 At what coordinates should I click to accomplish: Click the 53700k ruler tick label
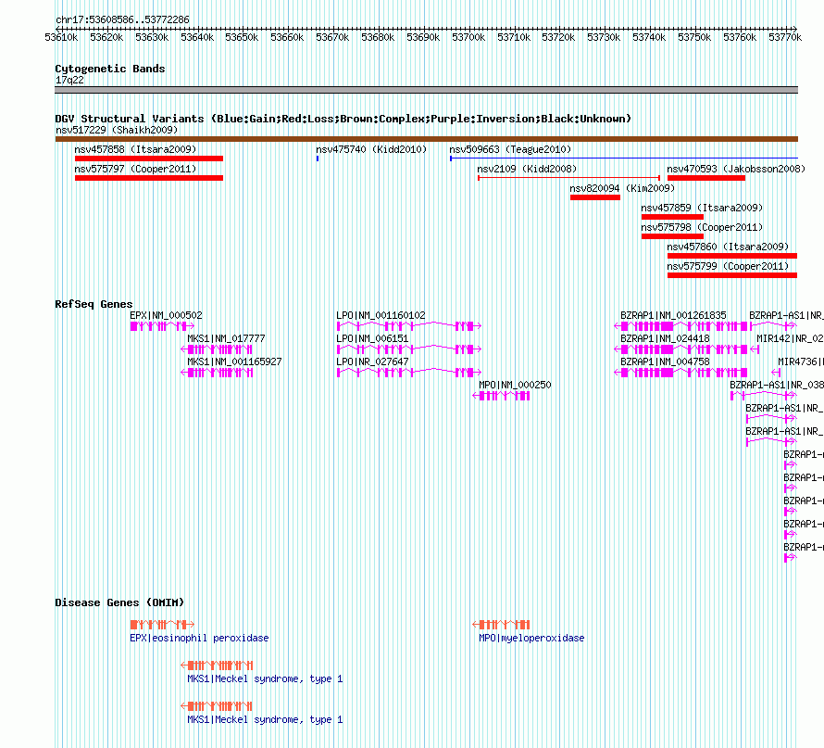(x=468, y=37)
